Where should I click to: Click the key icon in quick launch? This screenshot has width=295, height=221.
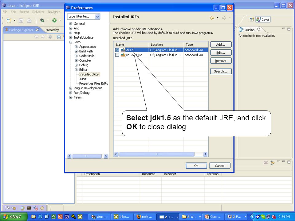coord(73,217)
